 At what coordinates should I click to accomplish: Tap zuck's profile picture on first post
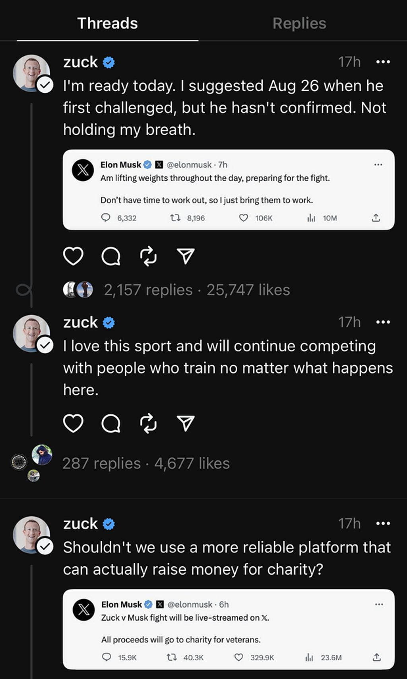[32, 74]
